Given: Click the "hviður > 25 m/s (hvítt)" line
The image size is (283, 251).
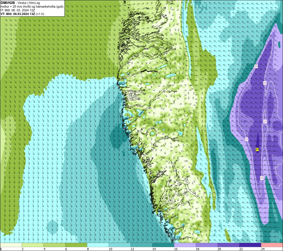Looking at the screenshot, I should pyautogui.click(x=16, y=7).
